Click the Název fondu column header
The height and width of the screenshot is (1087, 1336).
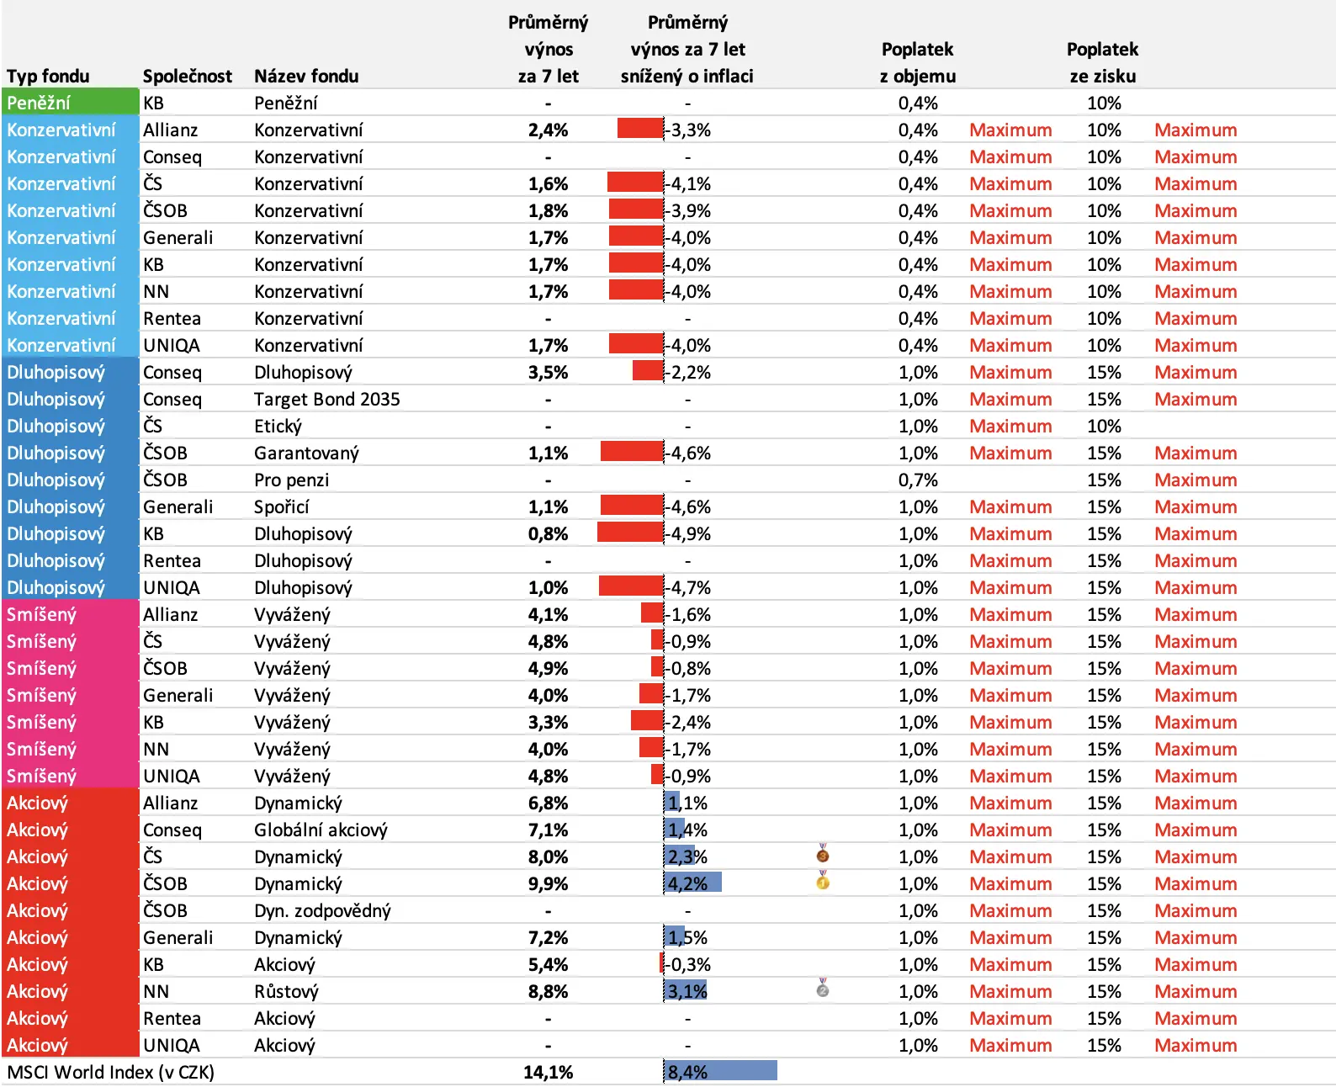tap(306, 76)
